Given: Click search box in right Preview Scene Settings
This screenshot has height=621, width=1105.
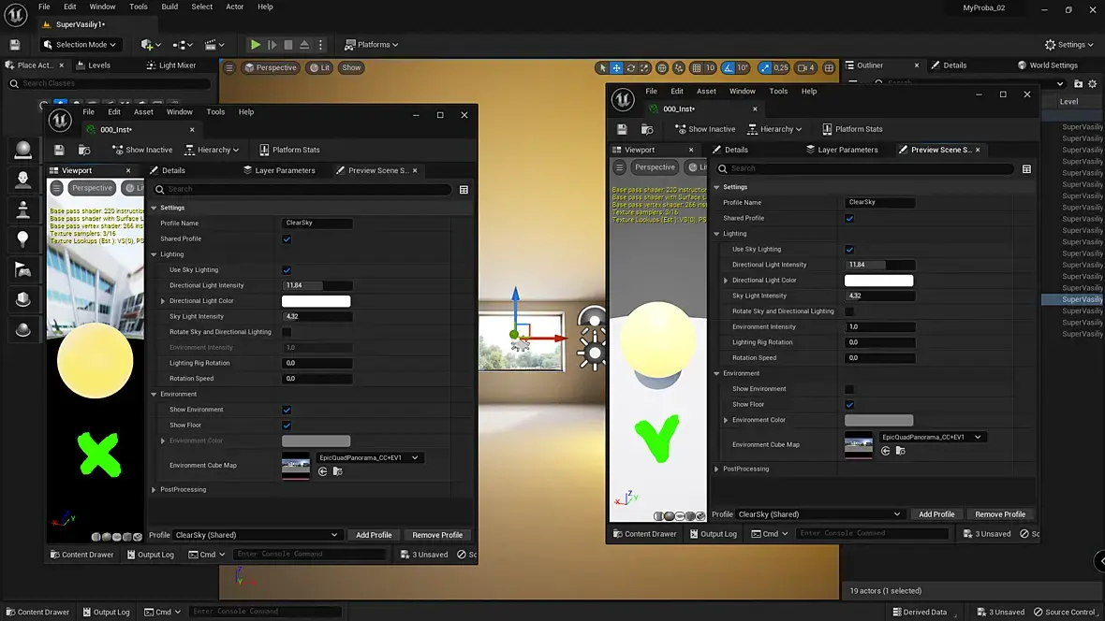Looking at the screenshot, I should (865, 168).
